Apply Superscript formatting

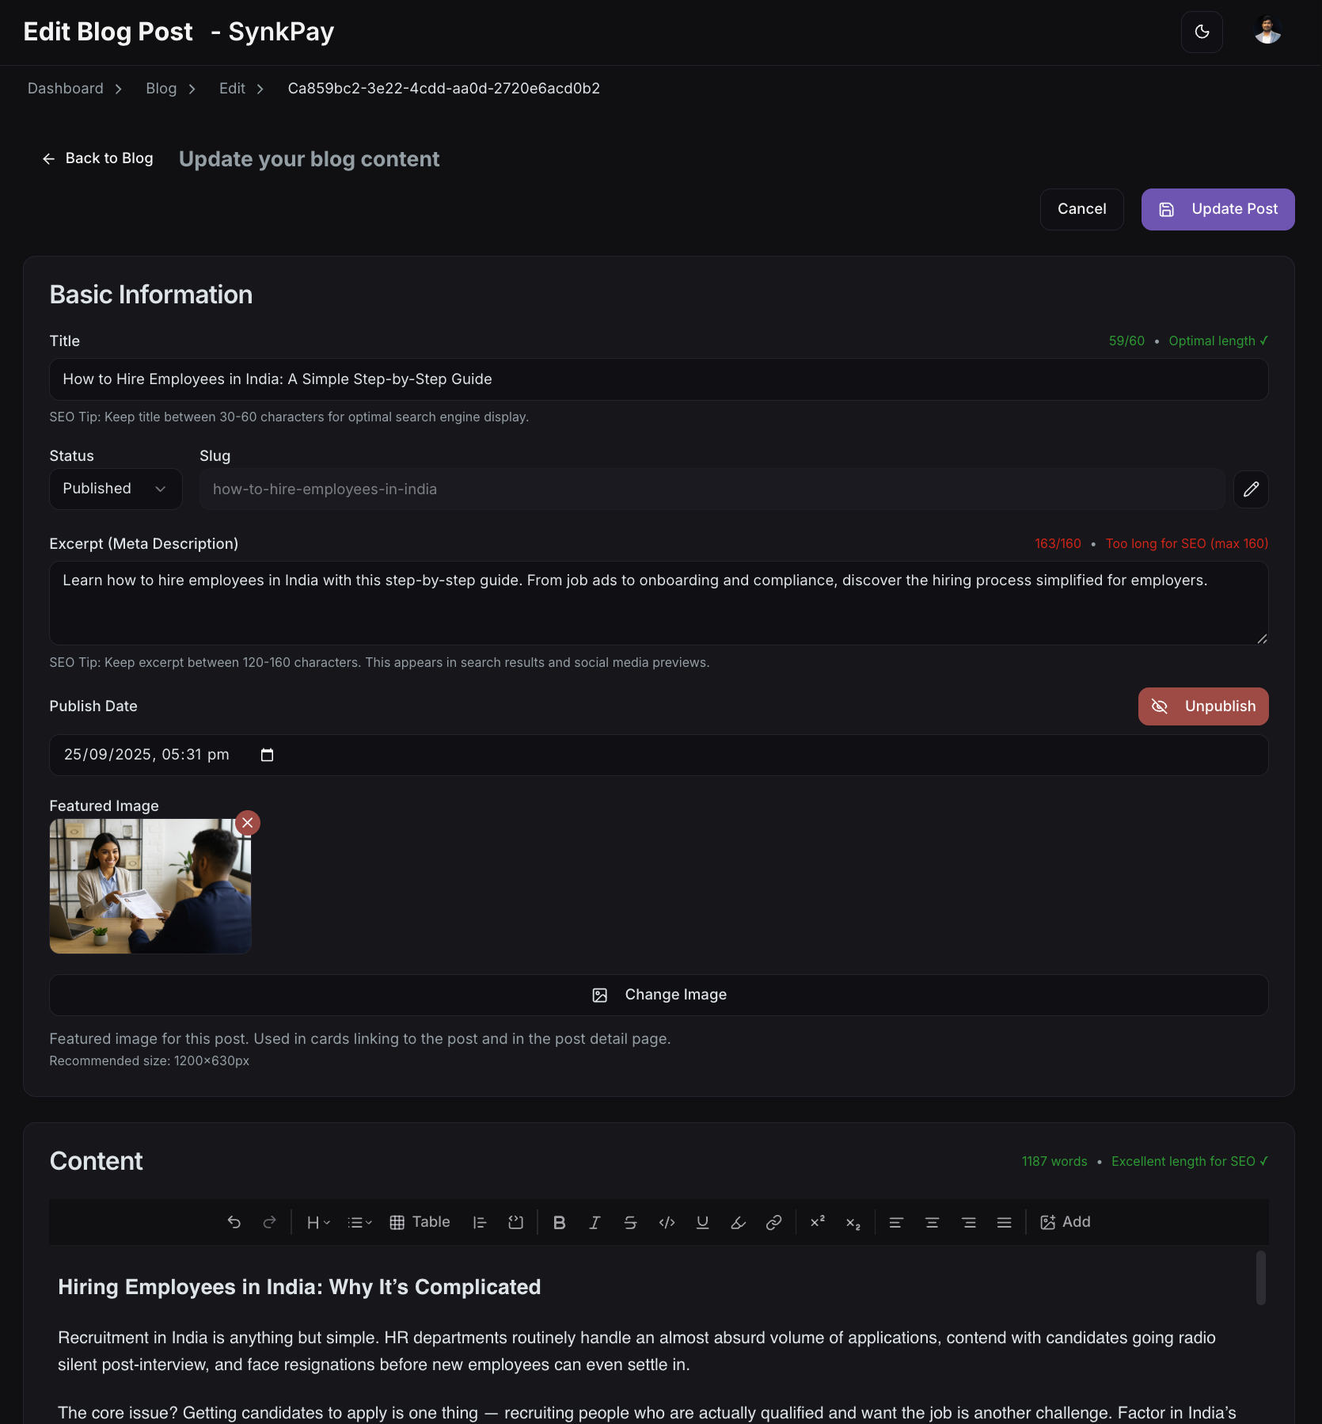pos(817,1222)
